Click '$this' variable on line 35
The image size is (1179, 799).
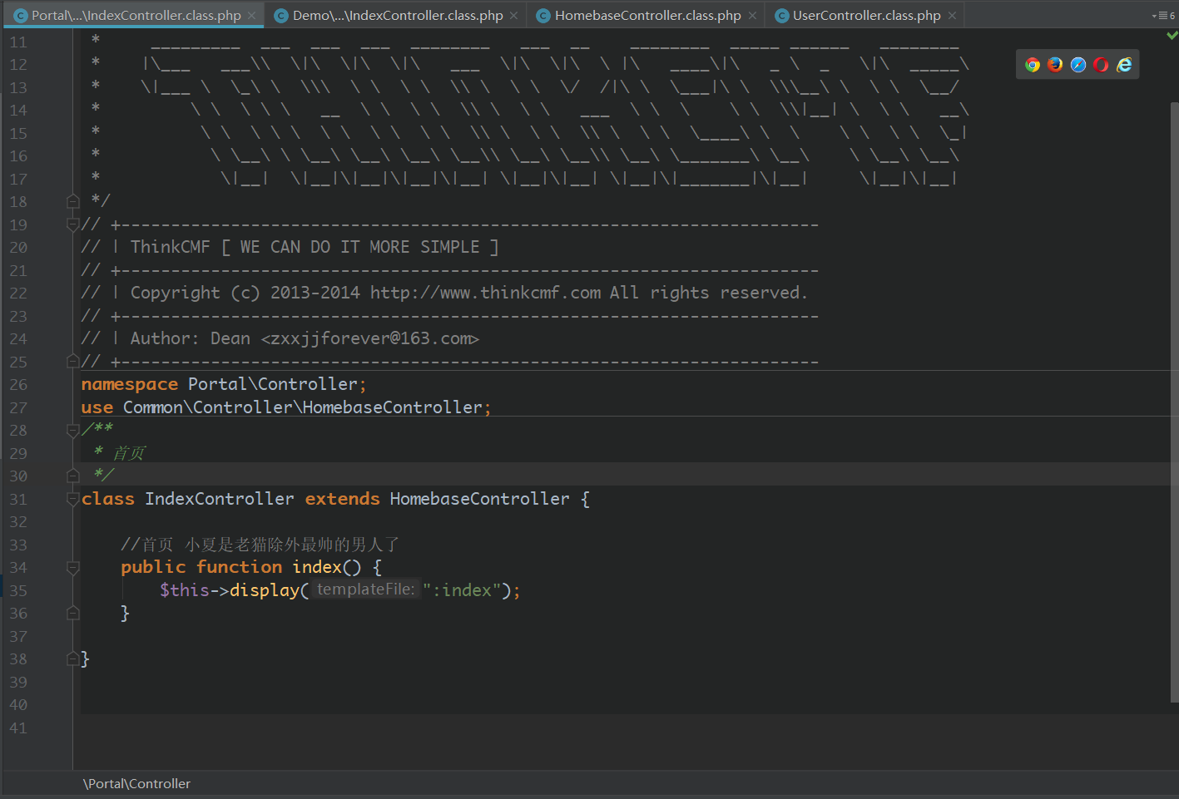(185, 590)
